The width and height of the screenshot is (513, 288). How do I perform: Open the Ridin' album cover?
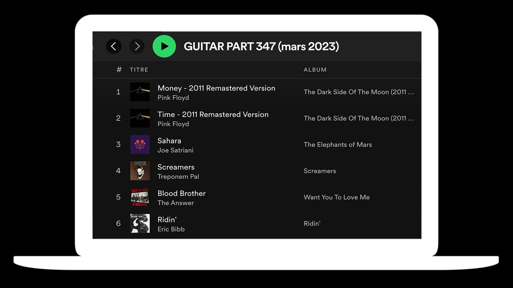tap(140, 223)
